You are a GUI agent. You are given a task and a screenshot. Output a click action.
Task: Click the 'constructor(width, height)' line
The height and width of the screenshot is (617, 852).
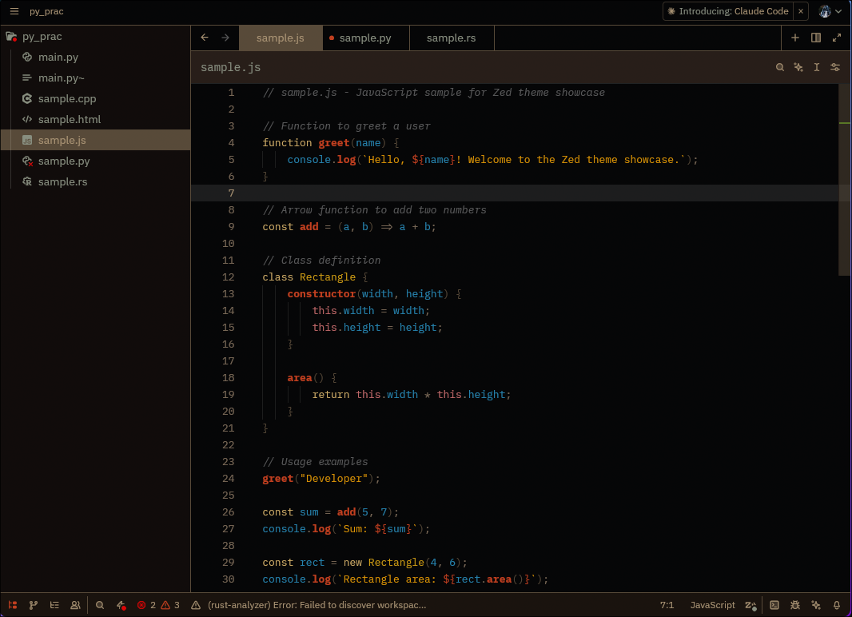click(374, 294)
